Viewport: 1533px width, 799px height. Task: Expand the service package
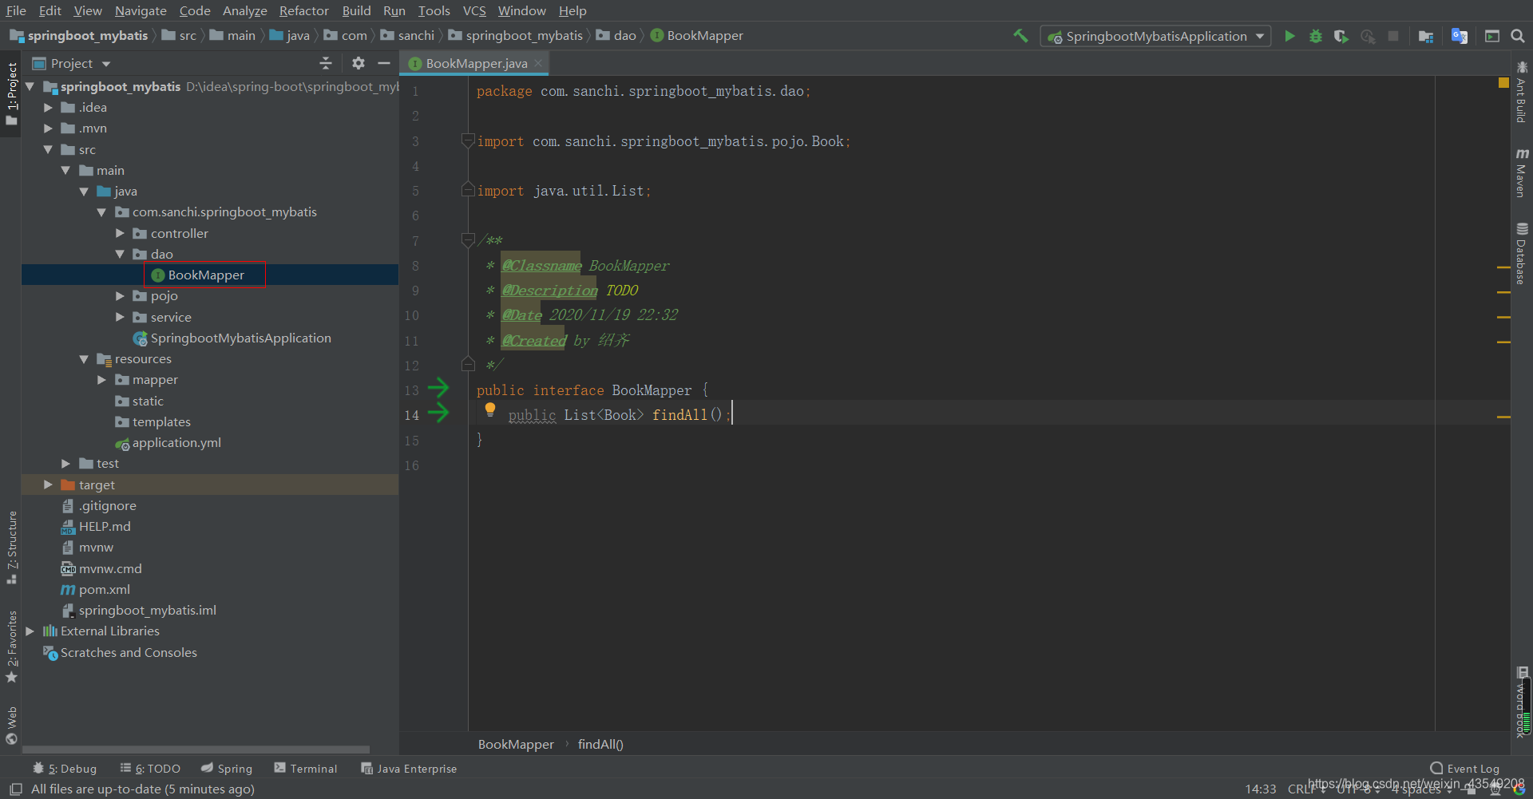(120, 317)
